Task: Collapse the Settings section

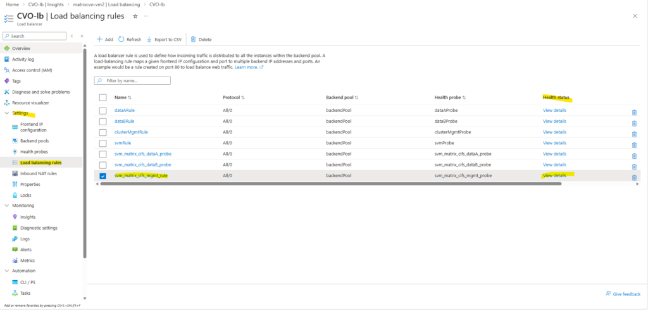Action: [6, 113]
